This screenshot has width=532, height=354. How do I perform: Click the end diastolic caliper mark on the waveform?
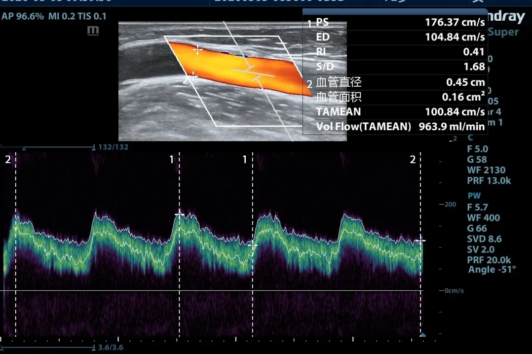[253, 245]
